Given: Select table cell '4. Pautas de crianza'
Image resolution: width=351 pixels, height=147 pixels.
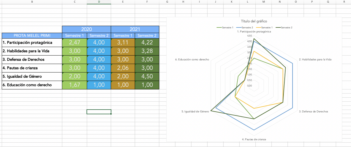Looking at the screenshot, I should [x=32, y=68].
